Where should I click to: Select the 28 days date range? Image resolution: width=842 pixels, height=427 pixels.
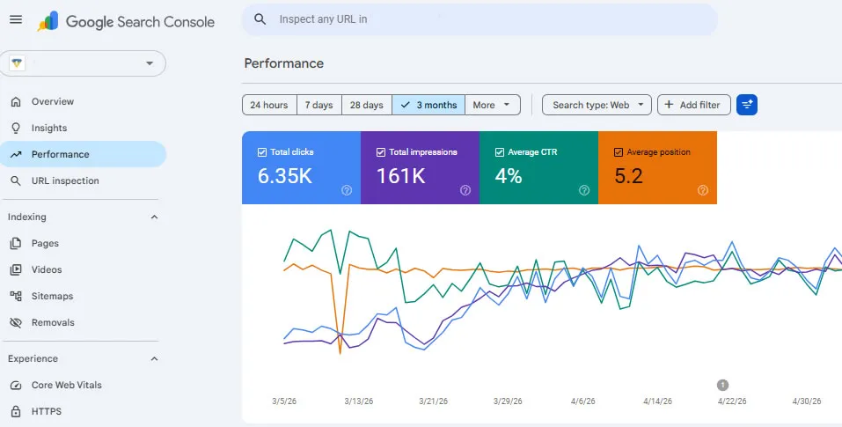click(367, 105)
